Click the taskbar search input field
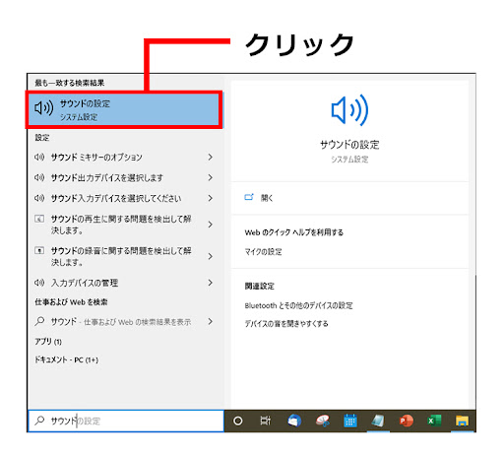 click(x=126, y=421)
